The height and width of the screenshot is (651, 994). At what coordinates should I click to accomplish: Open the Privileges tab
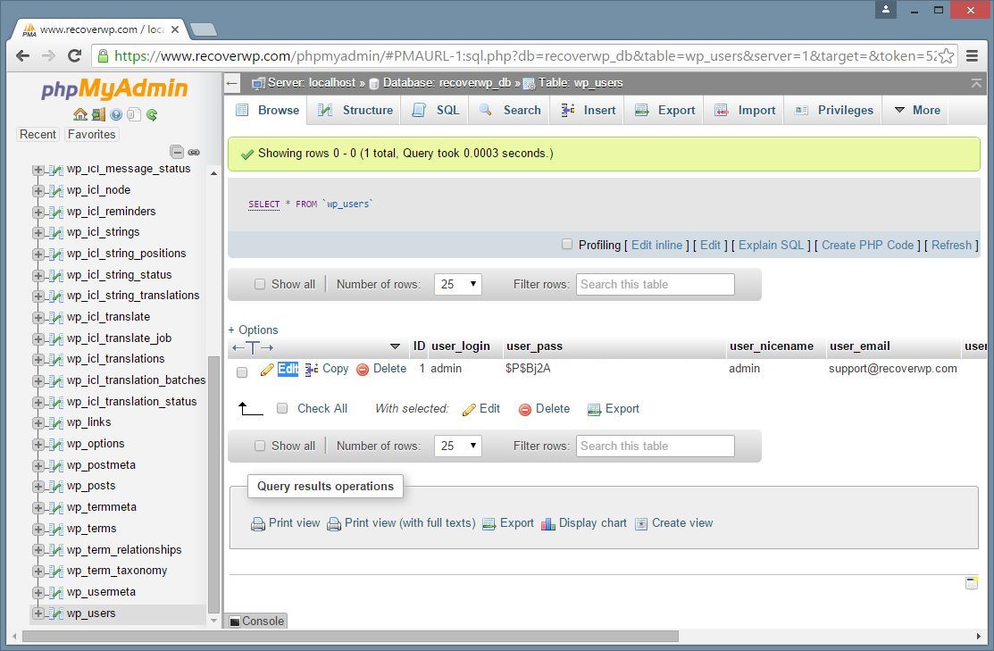[x=833, y=111]
